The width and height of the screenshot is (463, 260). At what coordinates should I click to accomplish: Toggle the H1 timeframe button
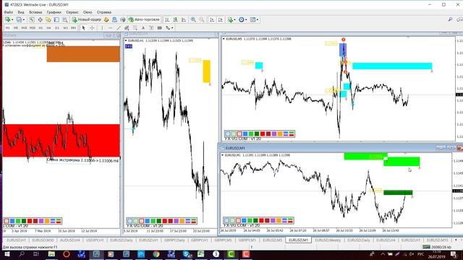coord(41,27)
